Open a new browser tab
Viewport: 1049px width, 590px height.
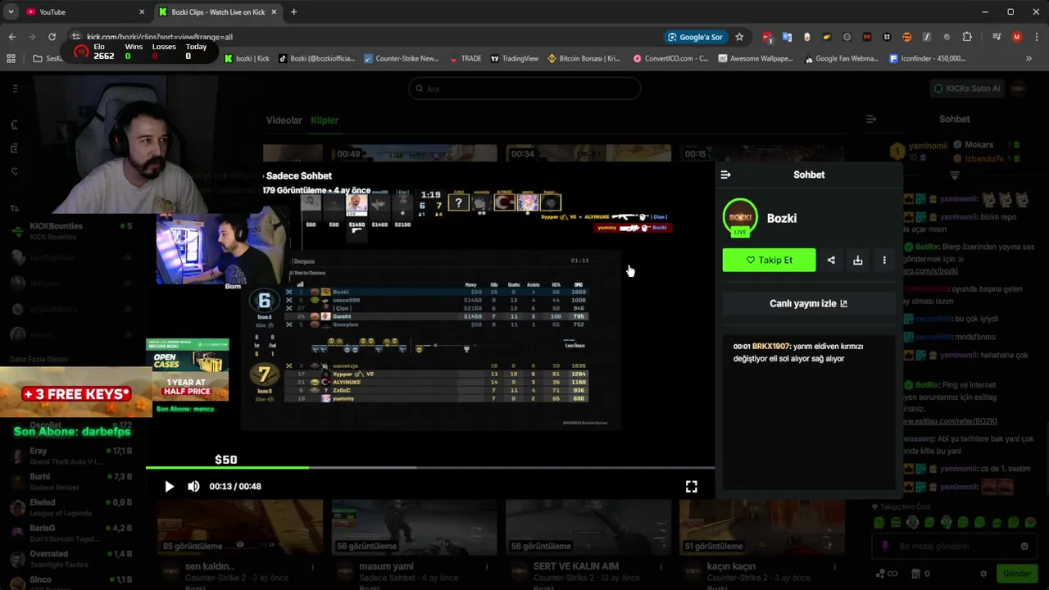click(x=293, y=11)
